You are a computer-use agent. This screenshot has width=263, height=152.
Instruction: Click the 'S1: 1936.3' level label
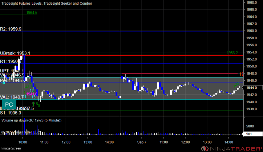pos(11,113)
